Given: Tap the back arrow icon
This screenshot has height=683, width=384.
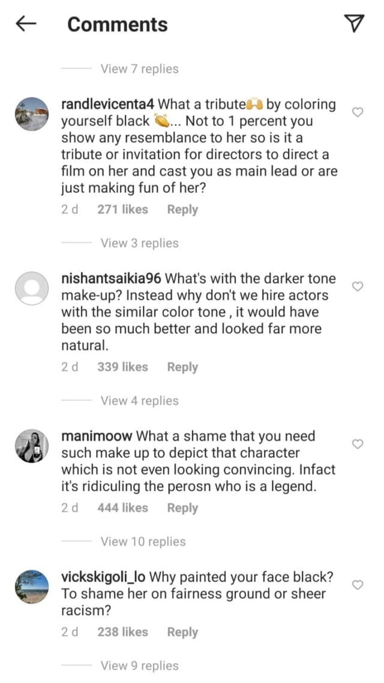Looking at the screenshot, I should [26, 24].
